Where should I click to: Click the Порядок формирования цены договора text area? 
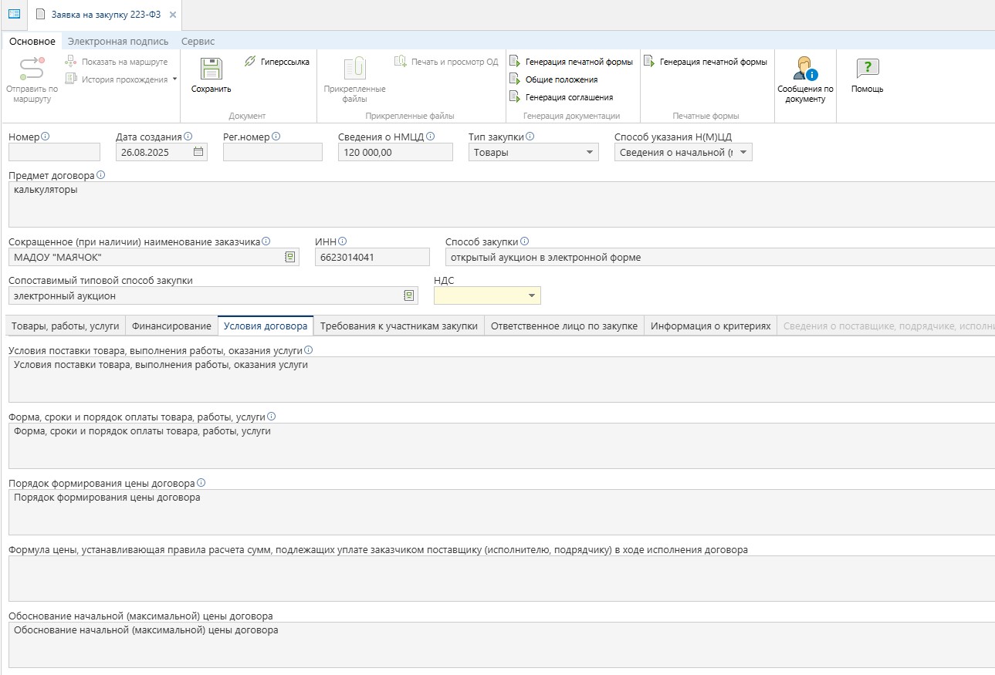(502, 512)
